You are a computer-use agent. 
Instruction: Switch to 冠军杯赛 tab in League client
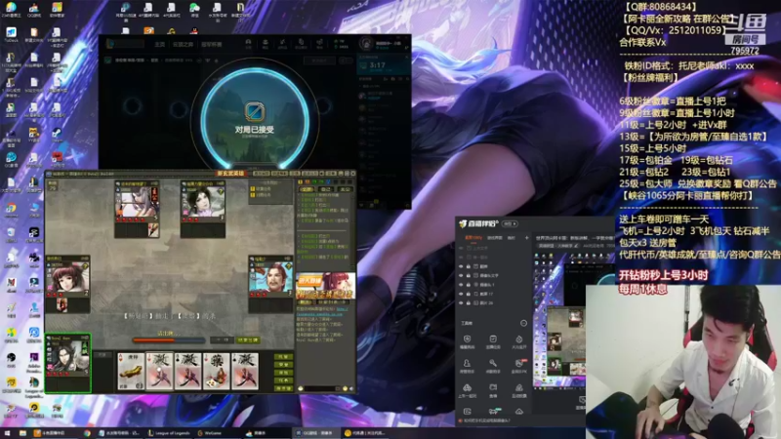[x=212, y=44]
